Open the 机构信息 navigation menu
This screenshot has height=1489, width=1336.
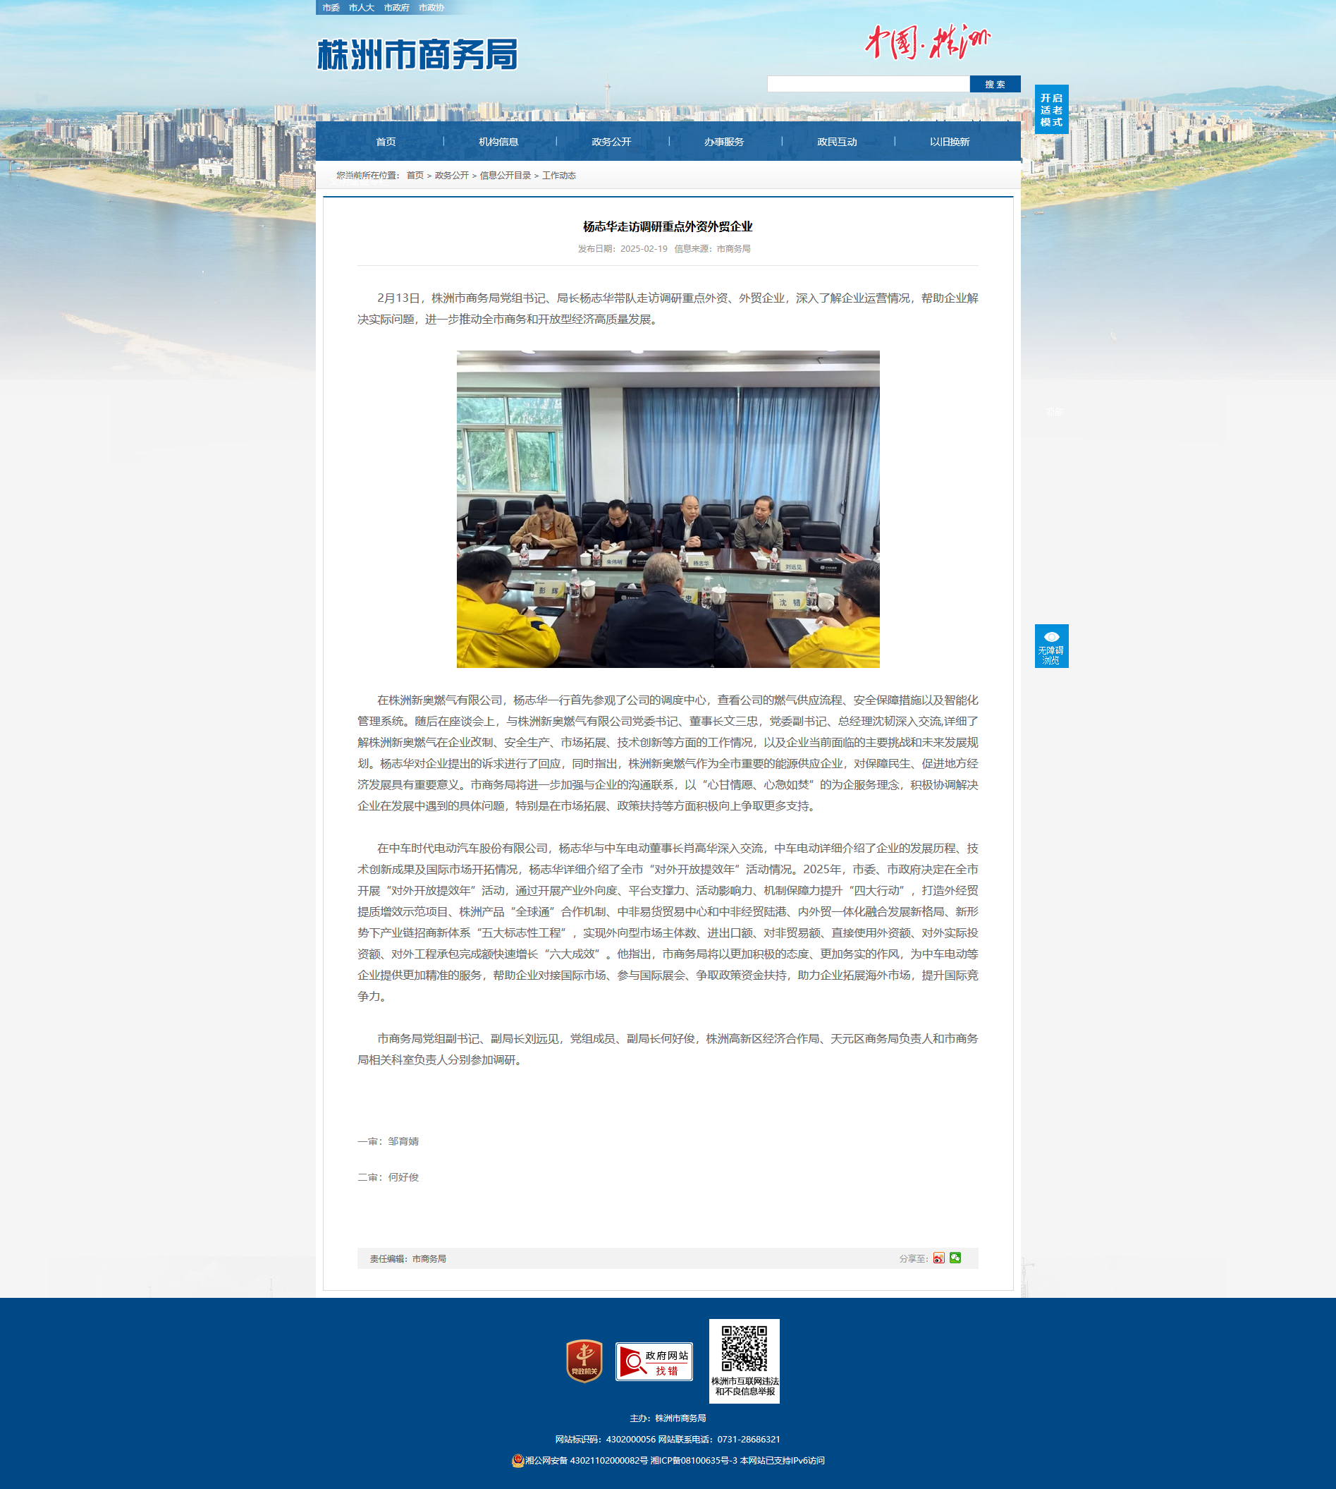(498, 142)
